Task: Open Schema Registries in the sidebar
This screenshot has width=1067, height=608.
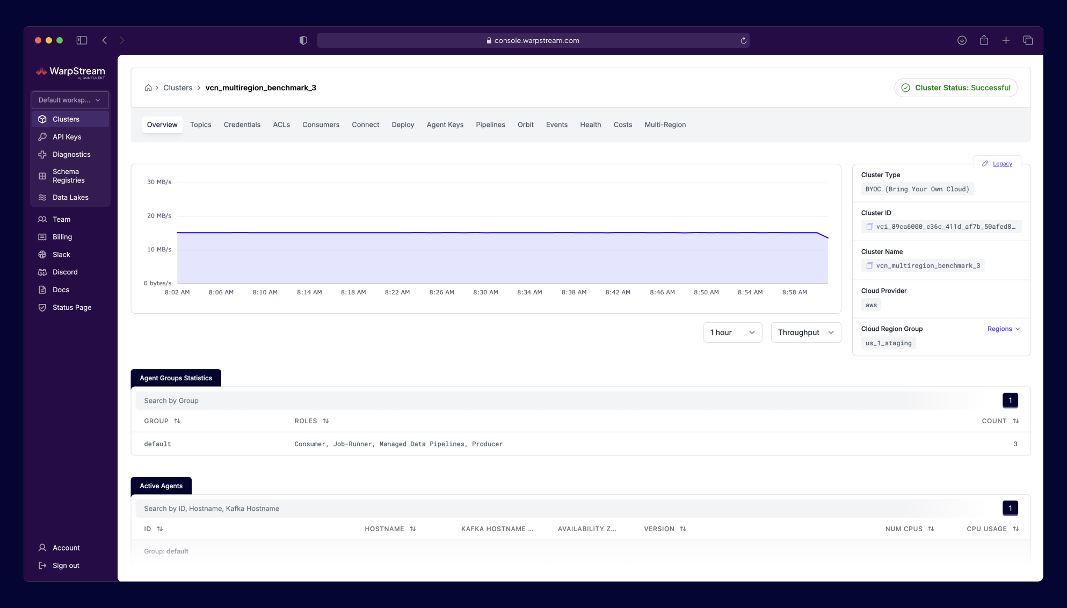Action: pos(70,176)
